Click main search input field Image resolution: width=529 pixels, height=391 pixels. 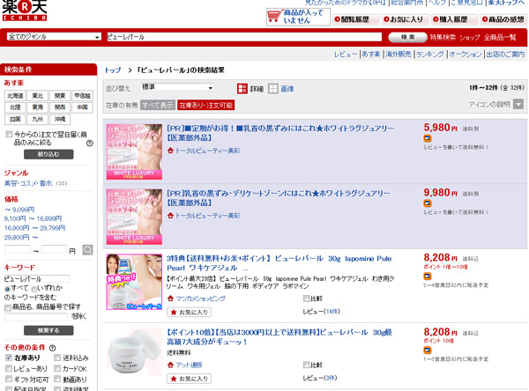(244, 37)
